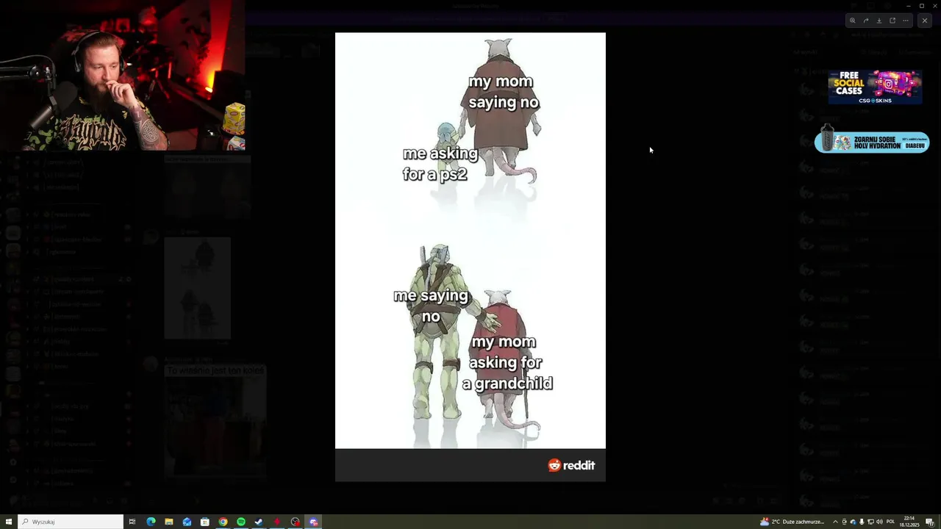This screenshot has width=941, height=529.
Task: Open the red diamond app in the taskbar
Action: tap(277, 522)
